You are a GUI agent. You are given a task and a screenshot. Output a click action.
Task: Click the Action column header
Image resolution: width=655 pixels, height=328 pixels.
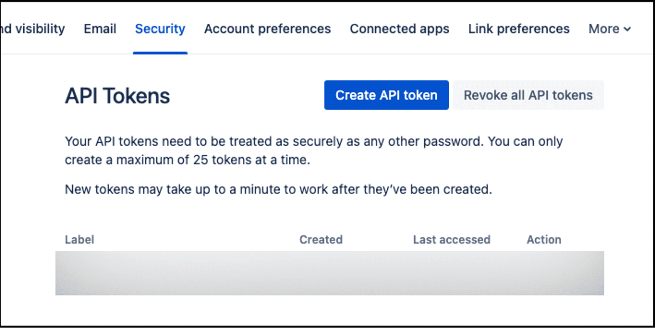click(544, 240)
